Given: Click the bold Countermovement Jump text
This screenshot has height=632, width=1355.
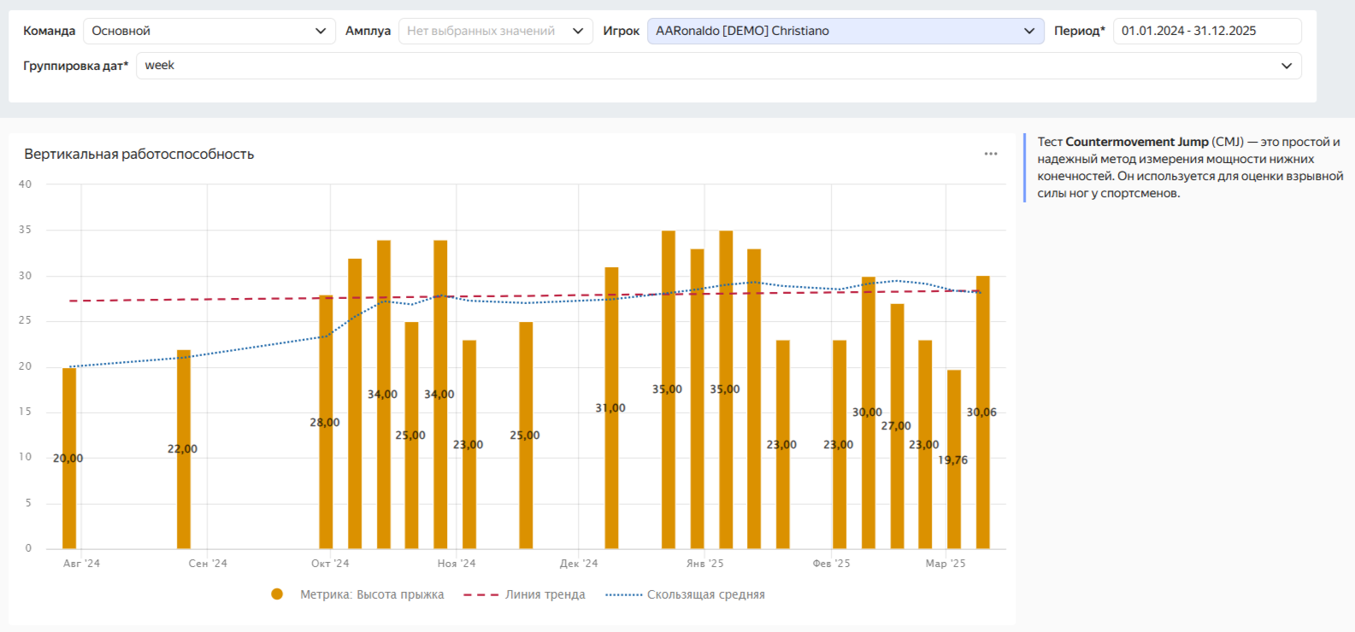Looking at the screenshot, I should (x=1137, y=142).
